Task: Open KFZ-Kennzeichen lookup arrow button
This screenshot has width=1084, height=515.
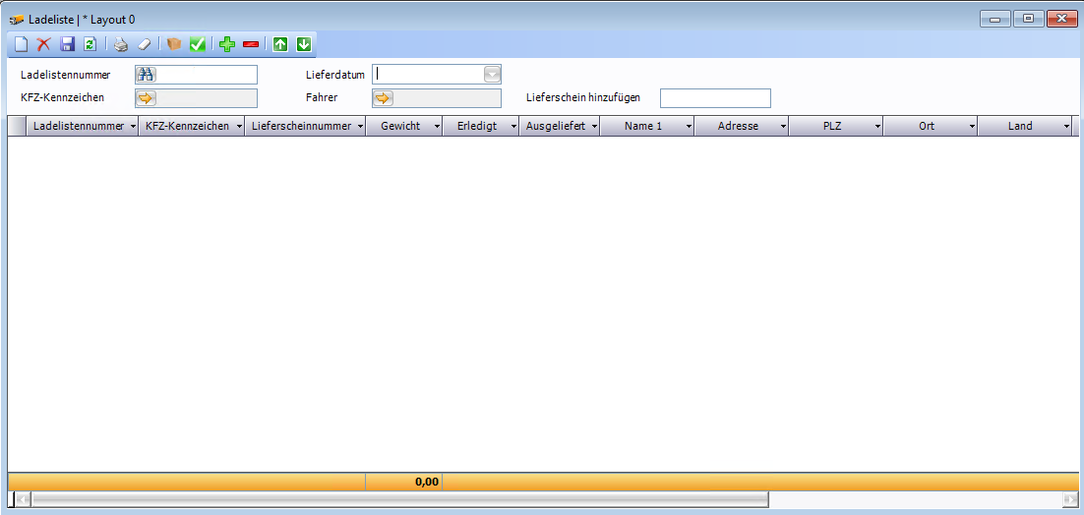Action: 147,98
